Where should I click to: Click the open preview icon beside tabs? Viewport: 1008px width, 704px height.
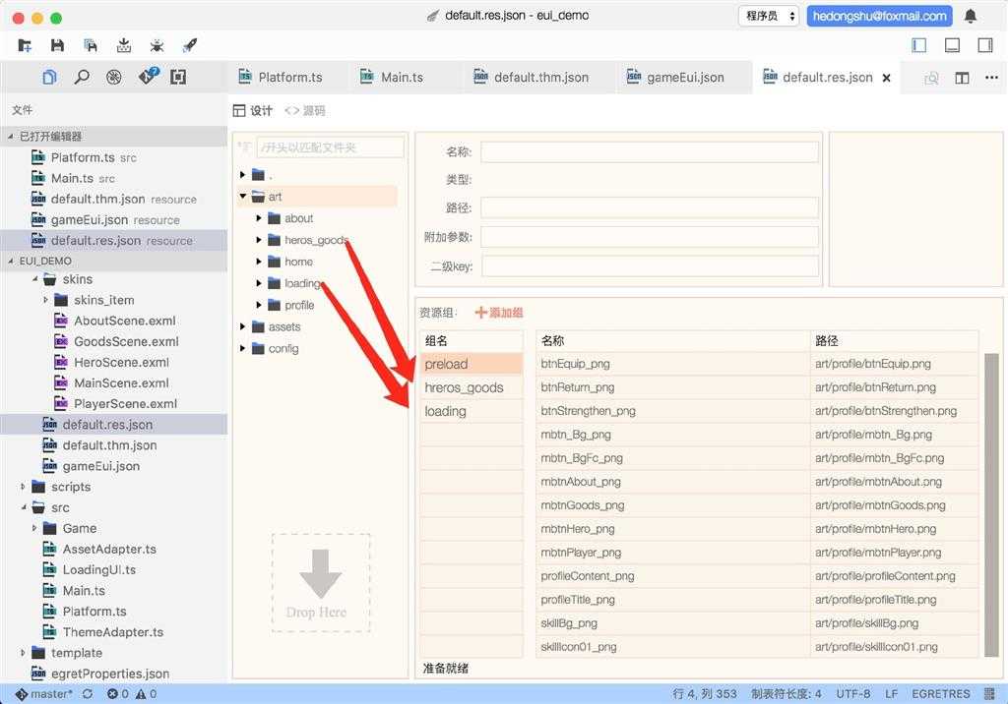[x=931, y=78]
